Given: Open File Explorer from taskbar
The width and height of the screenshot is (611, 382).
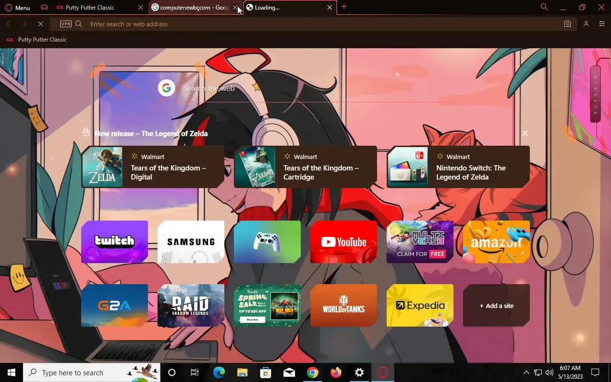Looking at the screenshot, I should coord(242,372).
